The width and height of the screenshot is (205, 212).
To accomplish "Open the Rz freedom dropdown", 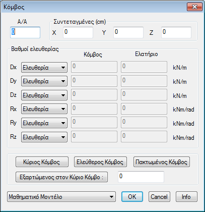I will tap(44, 137).
